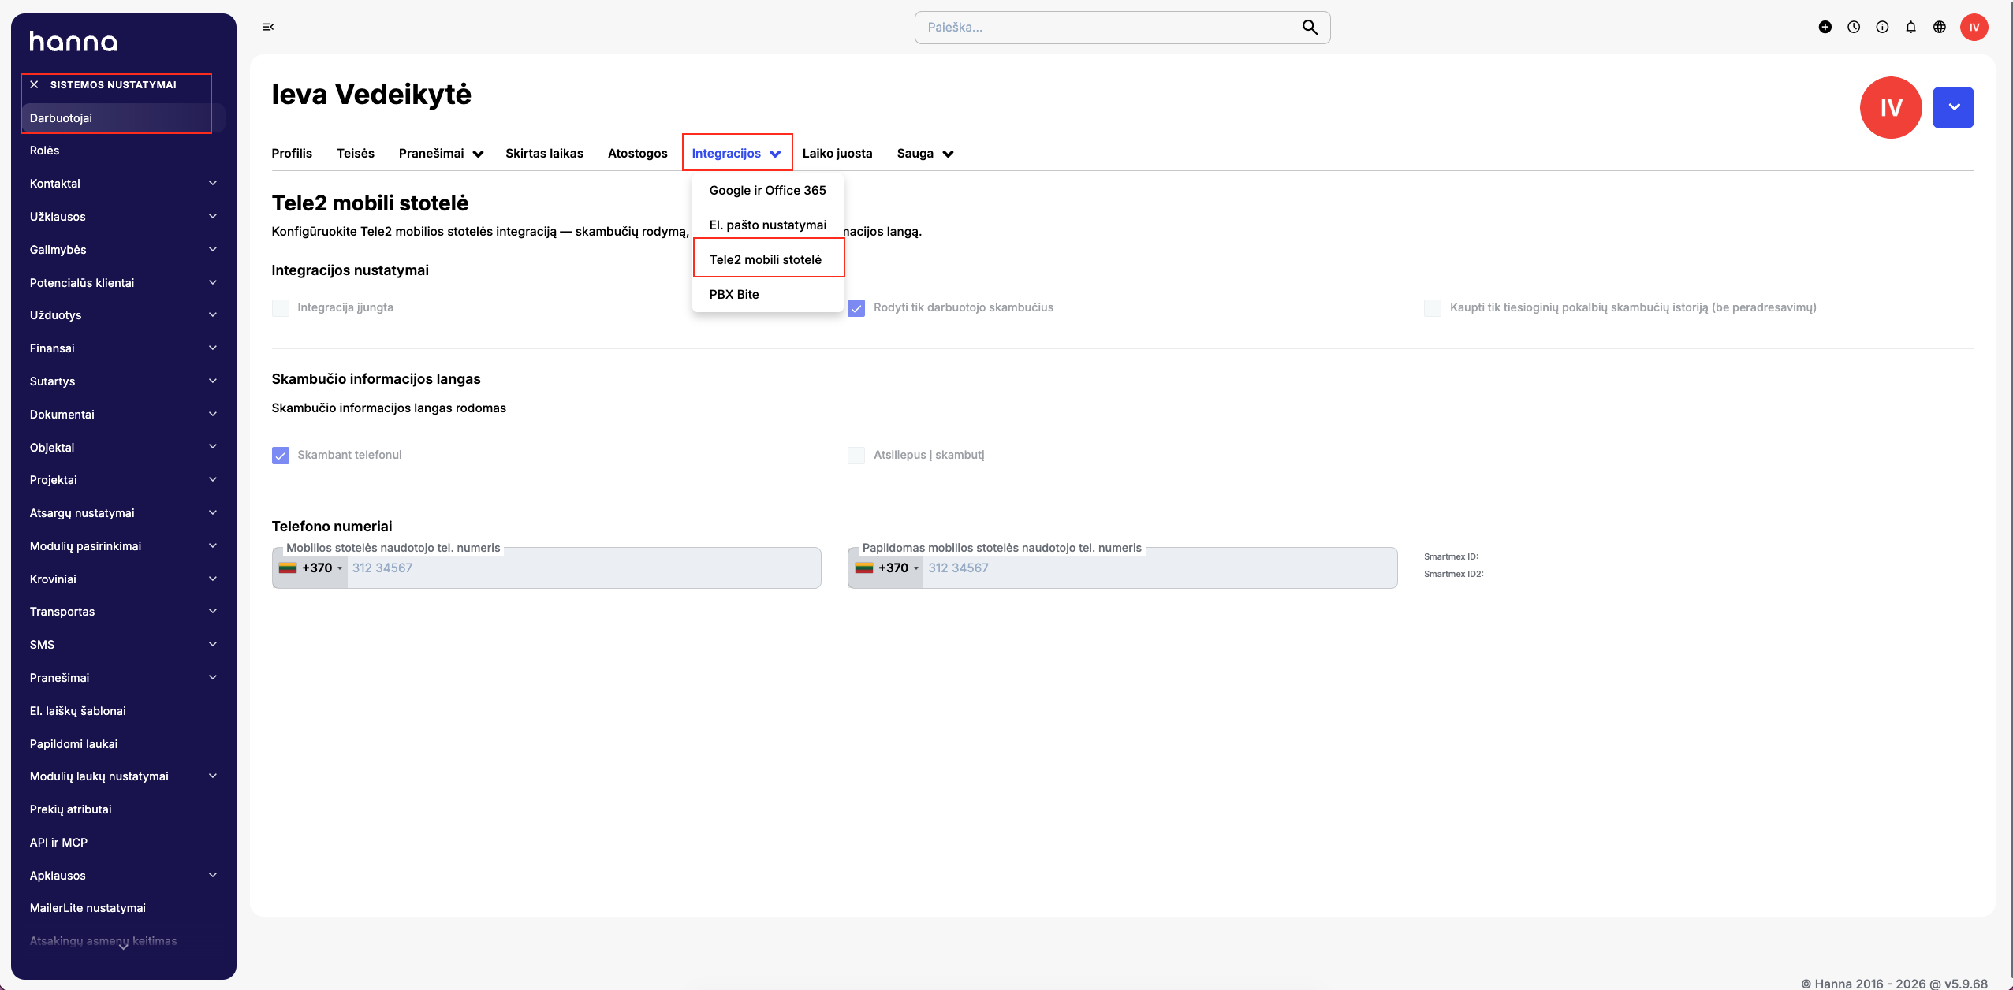Open the notifications bell icon
2013x990 pixels.
(1910, 27)
